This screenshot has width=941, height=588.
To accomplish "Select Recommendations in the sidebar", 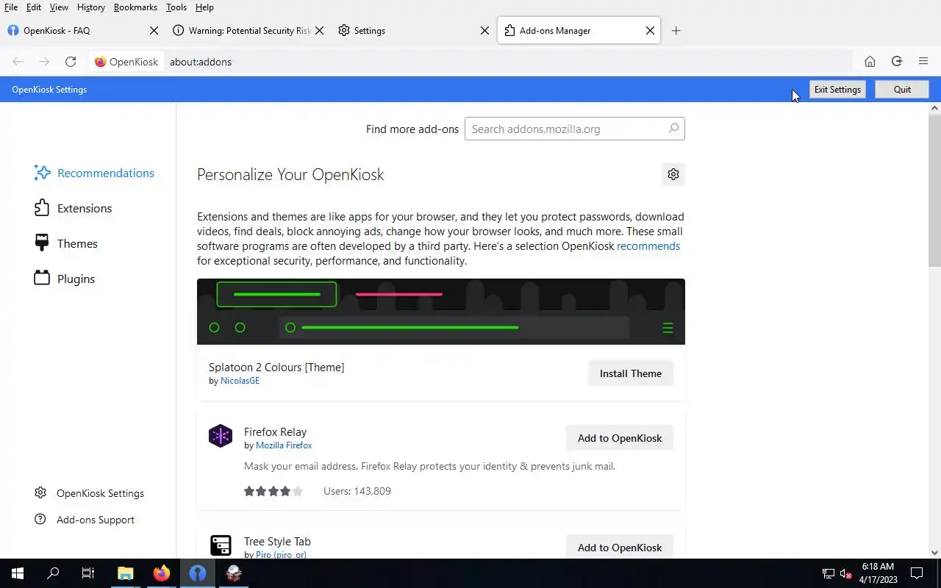I will point(94,173).
